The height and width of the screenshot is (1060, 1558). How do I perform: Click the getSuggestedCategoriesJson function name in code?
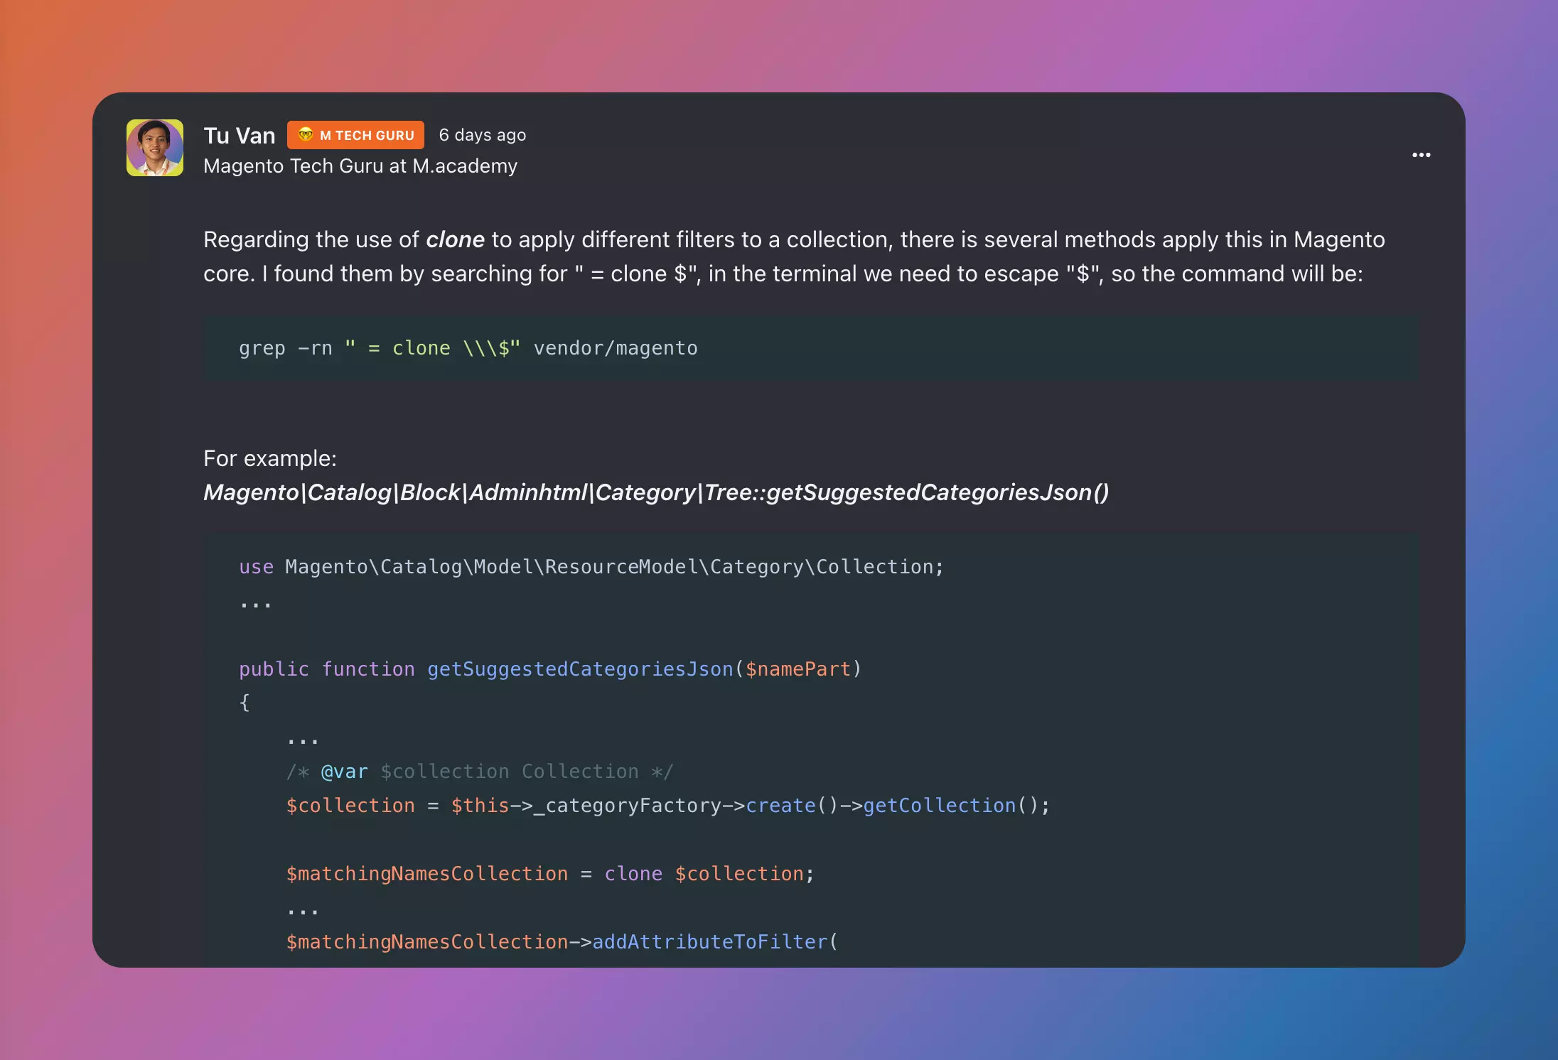click(580, 669)
